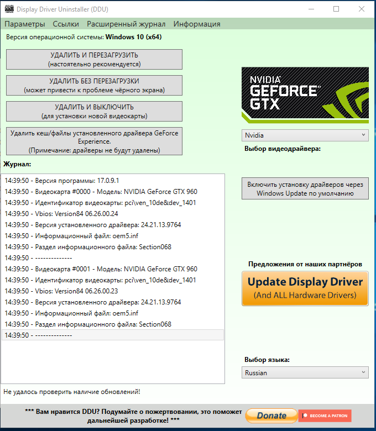The width and height of the screenshot is (376, 431).
Task: Click 'Предложения от наших партнёров' heading
Action: [x=305, y=264]
